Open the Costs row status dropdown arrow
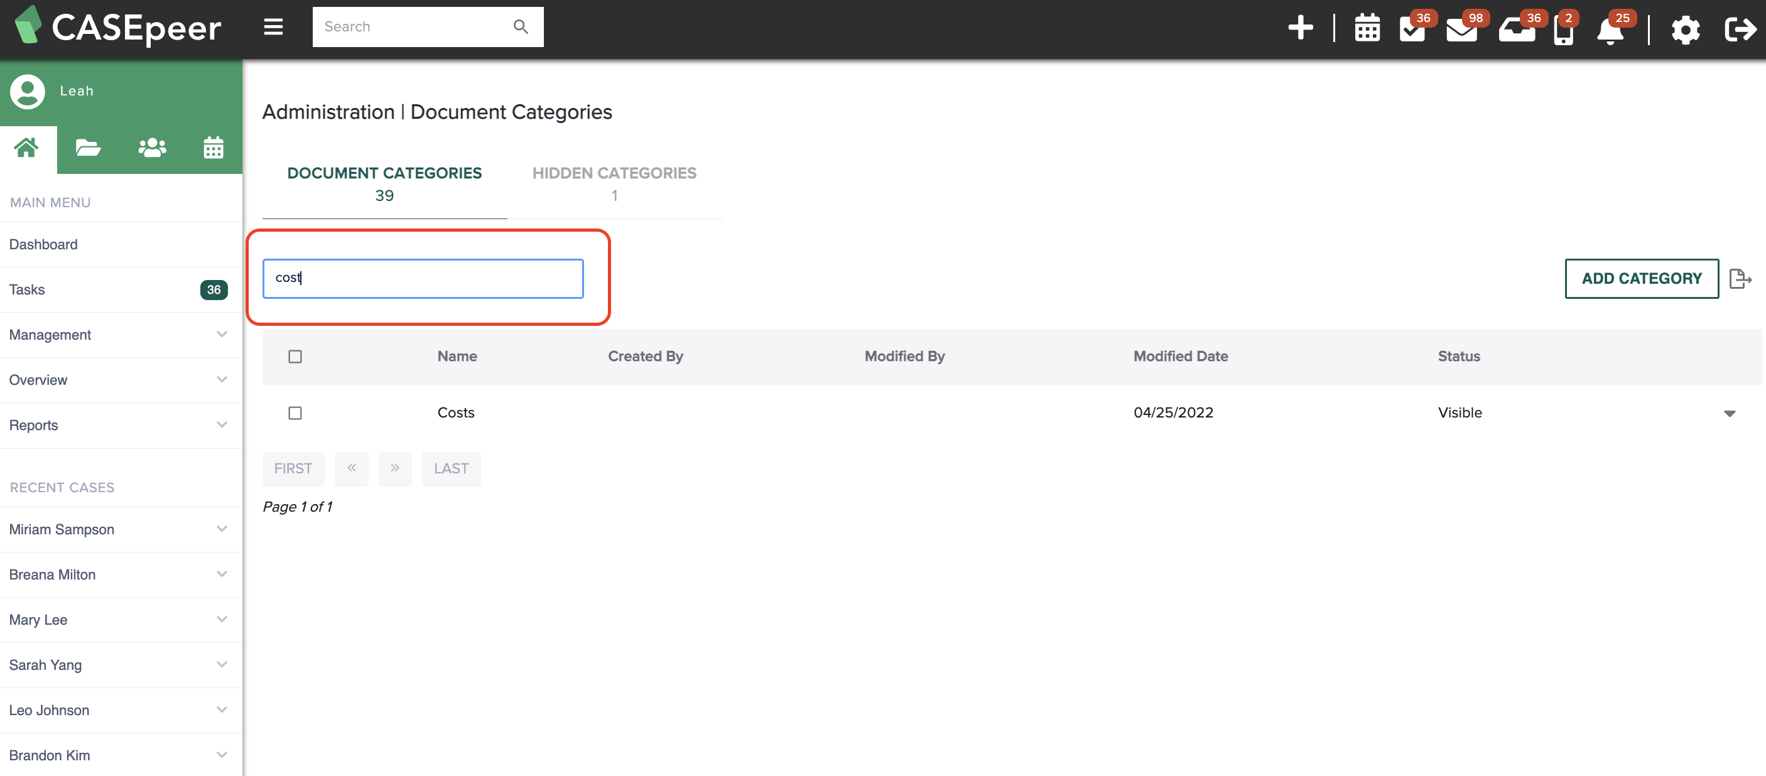The width and height of the screenshot is (1766, 776). [1729, 413]
